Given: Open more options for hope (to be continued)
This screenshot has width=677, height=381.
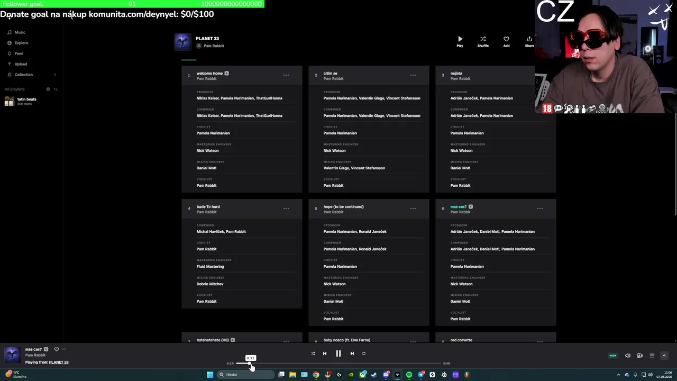Looking at the screenshot, I should [413, 208].
